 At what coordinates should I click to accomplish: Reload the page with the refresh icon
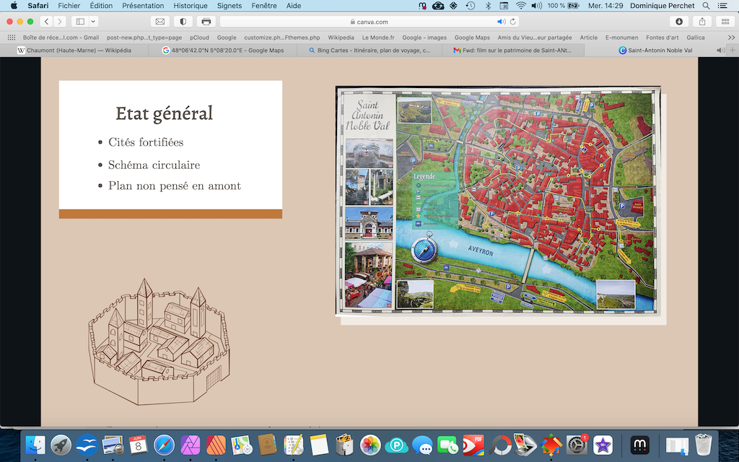513,22
